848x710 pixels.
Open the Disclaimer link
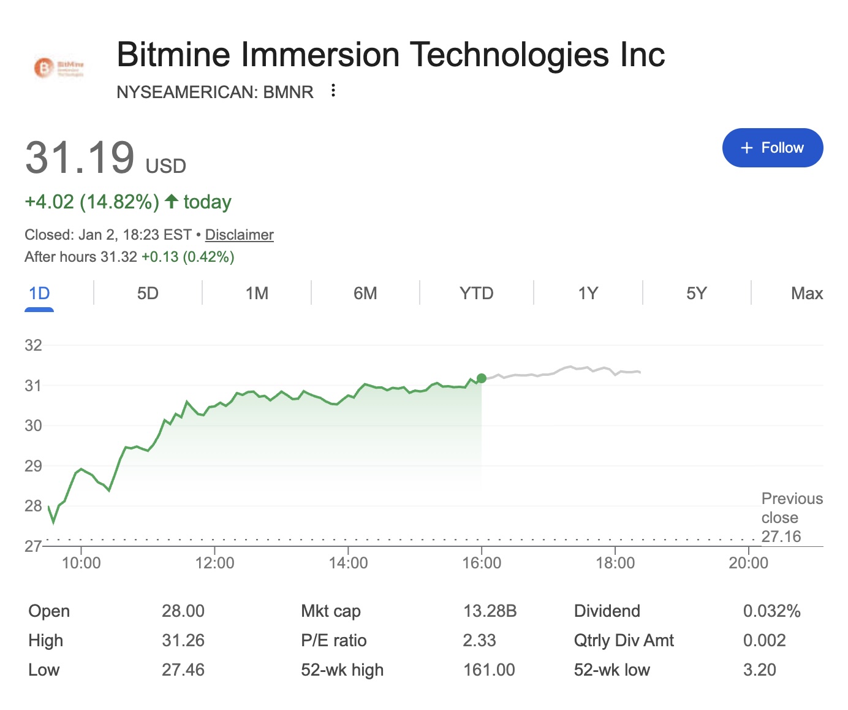239,234
